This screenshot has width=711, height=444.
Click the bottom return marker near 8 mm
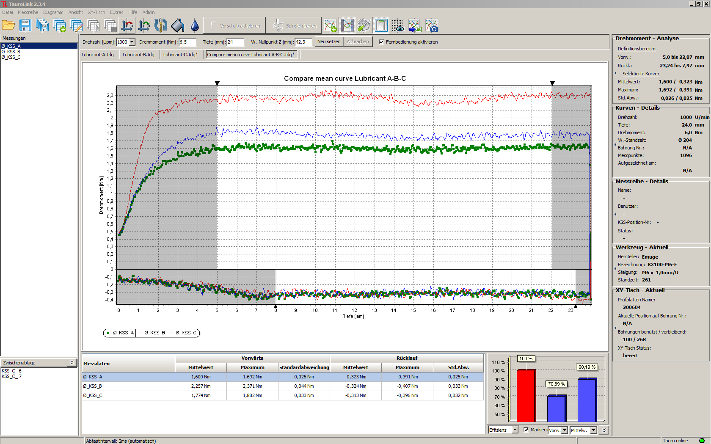(276, 306)
